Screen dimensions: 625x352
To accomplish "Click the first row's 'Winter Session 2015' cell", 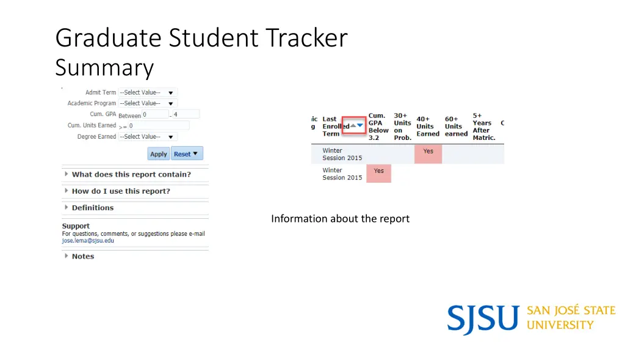I will pyautogui.click(x=342, y=154).
